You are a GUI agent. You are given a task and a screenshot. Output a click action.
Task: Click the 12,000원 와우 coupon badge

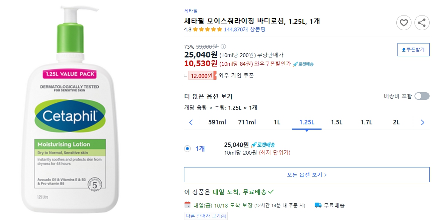click(202, 76)
